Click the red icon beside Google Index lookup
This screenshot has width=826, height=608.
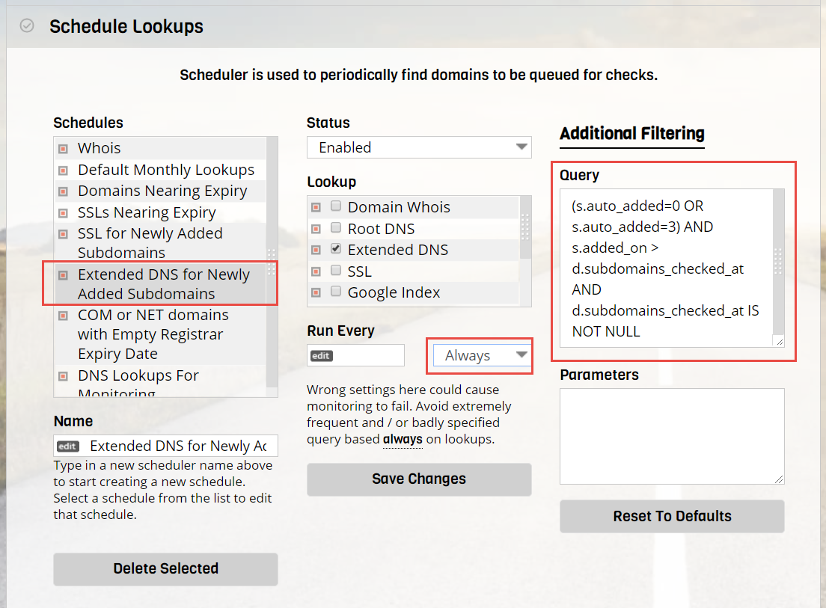316,292
